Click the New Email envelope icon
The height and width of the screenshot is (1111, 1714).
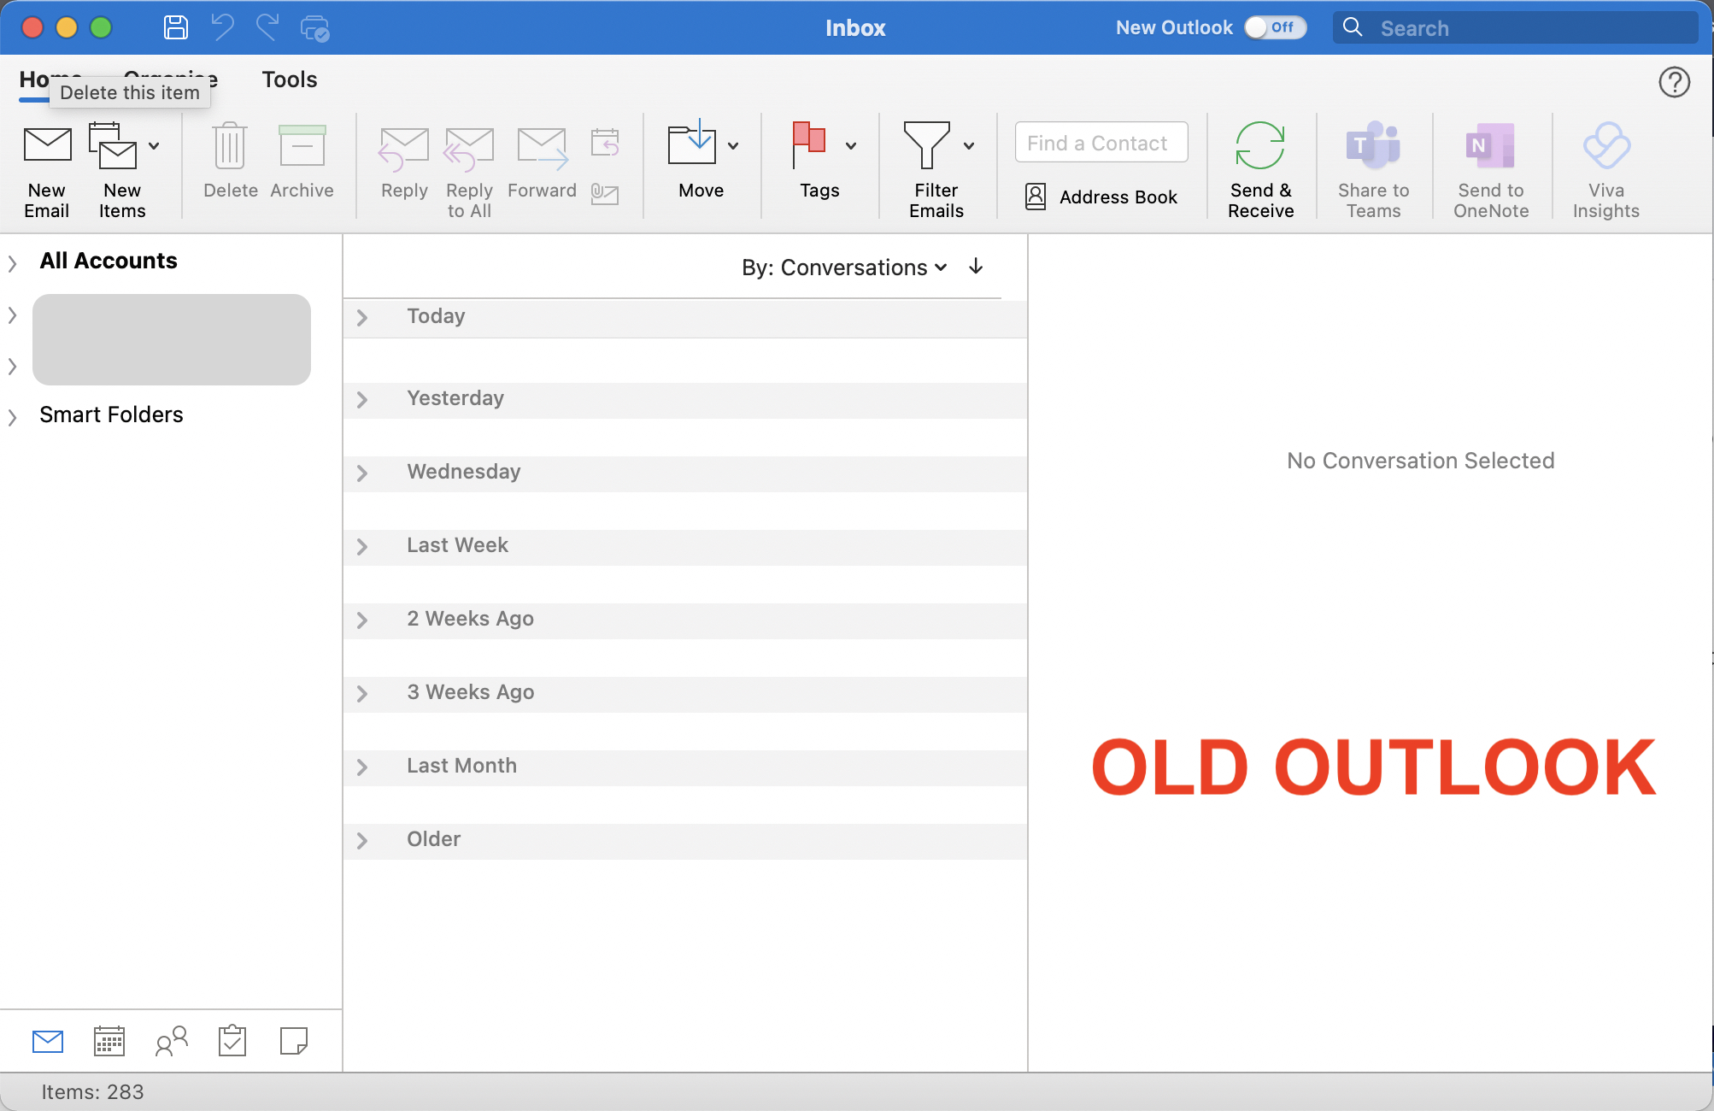click(47, 146)
